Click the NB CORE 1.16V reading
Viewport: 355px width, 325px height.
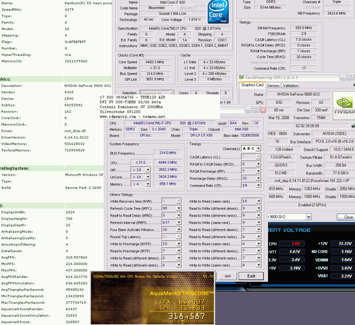[343, 251]
